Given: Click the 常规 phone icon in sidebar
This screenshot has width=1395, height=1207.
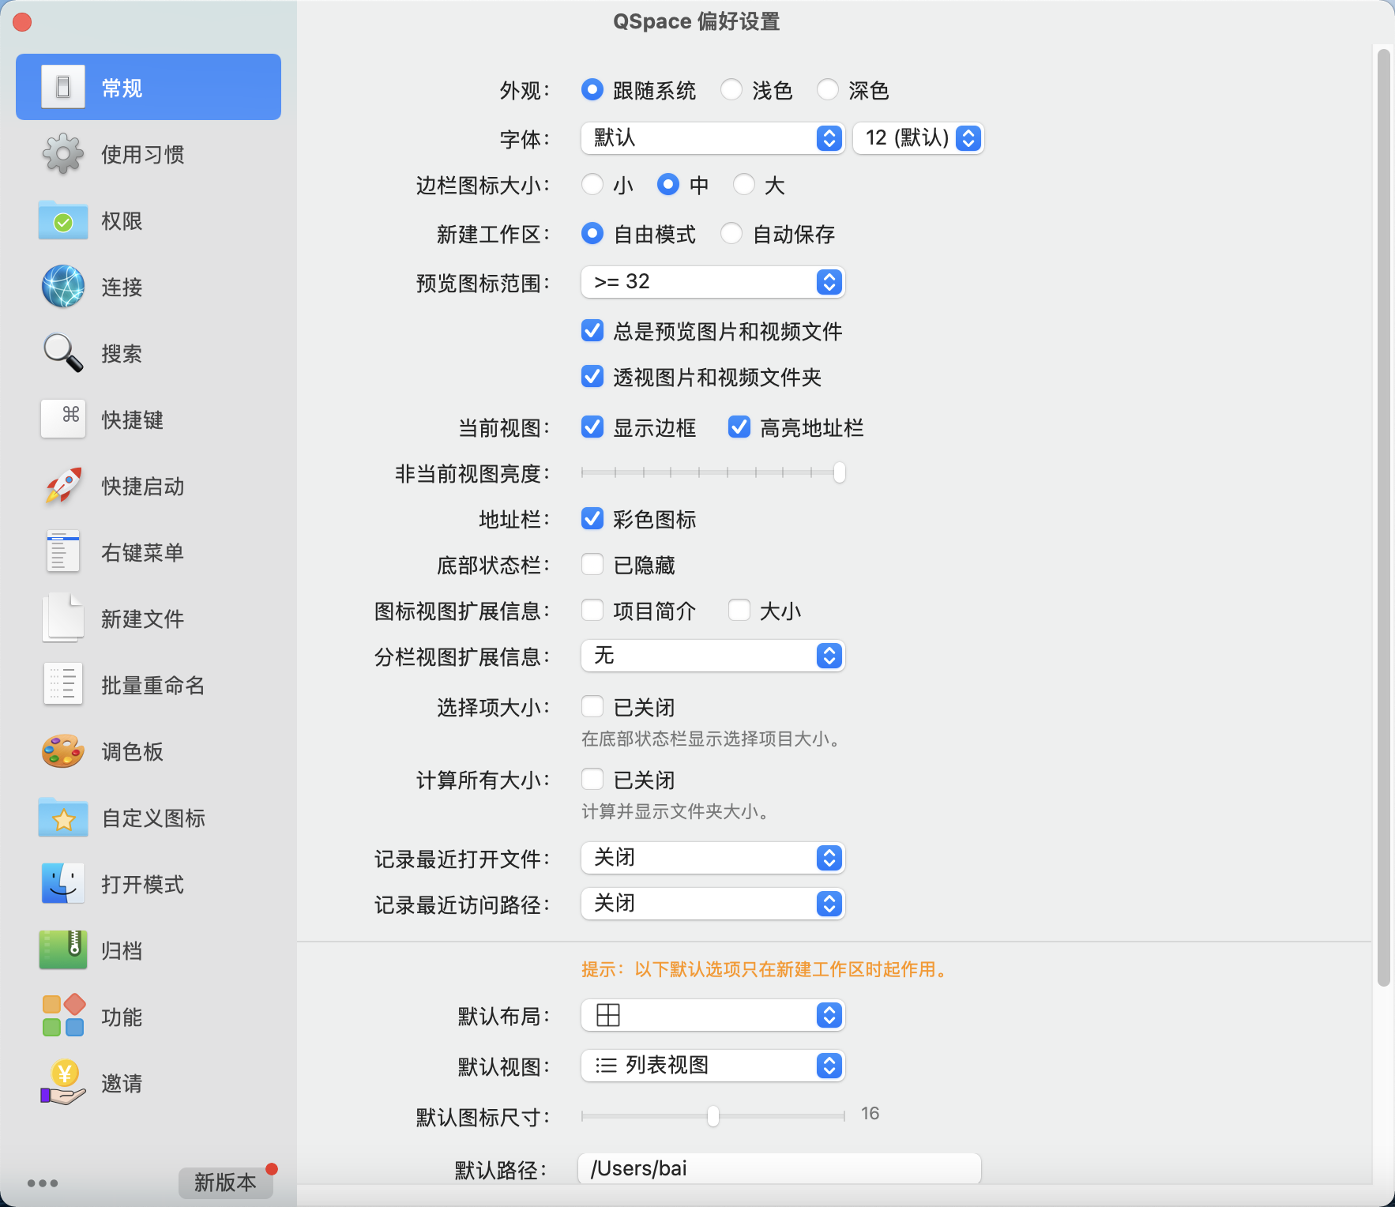Looking at the screenshot, I should coord(63,87).
